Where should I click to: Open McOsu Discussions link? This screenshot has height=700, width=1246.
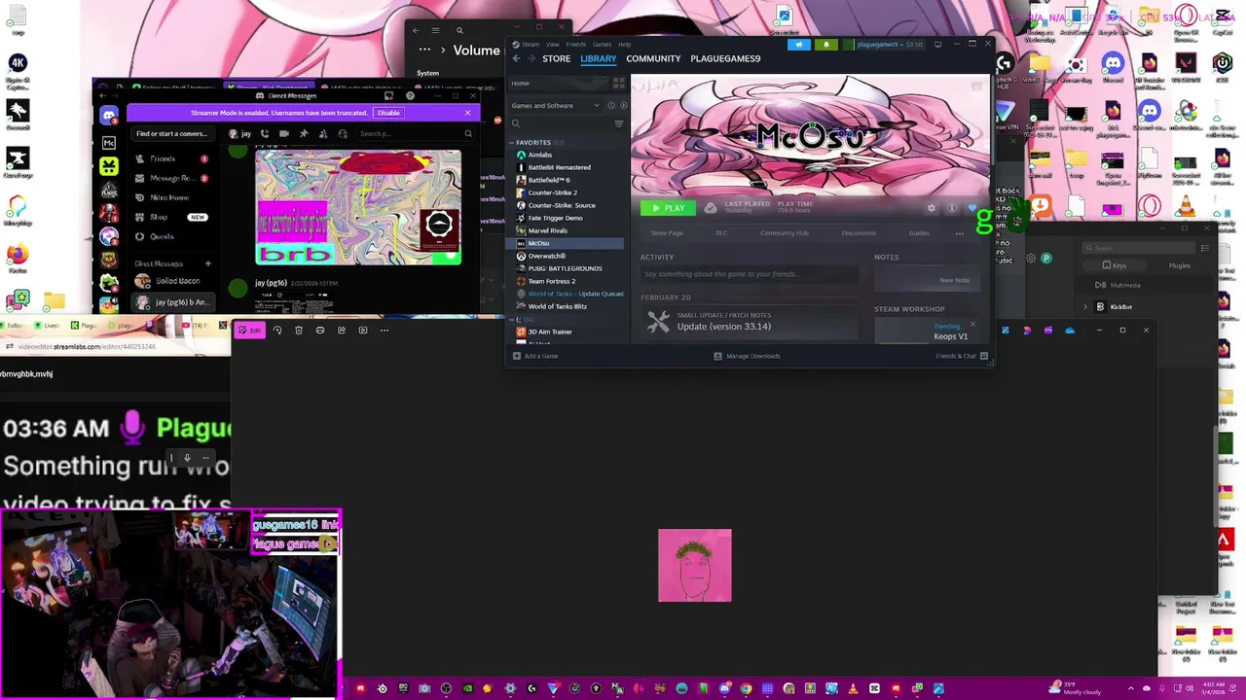859,233
